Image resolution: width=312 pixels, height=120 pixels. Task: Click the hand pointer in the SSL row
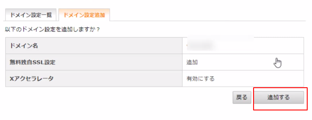[277, 63]
